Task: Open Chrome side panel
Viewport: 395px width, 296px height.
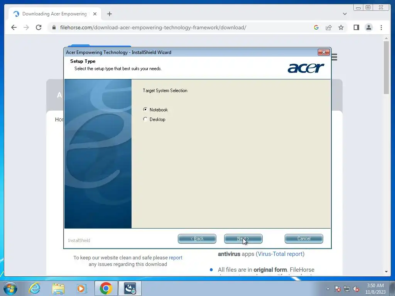Action: click(x=356, y=27)
